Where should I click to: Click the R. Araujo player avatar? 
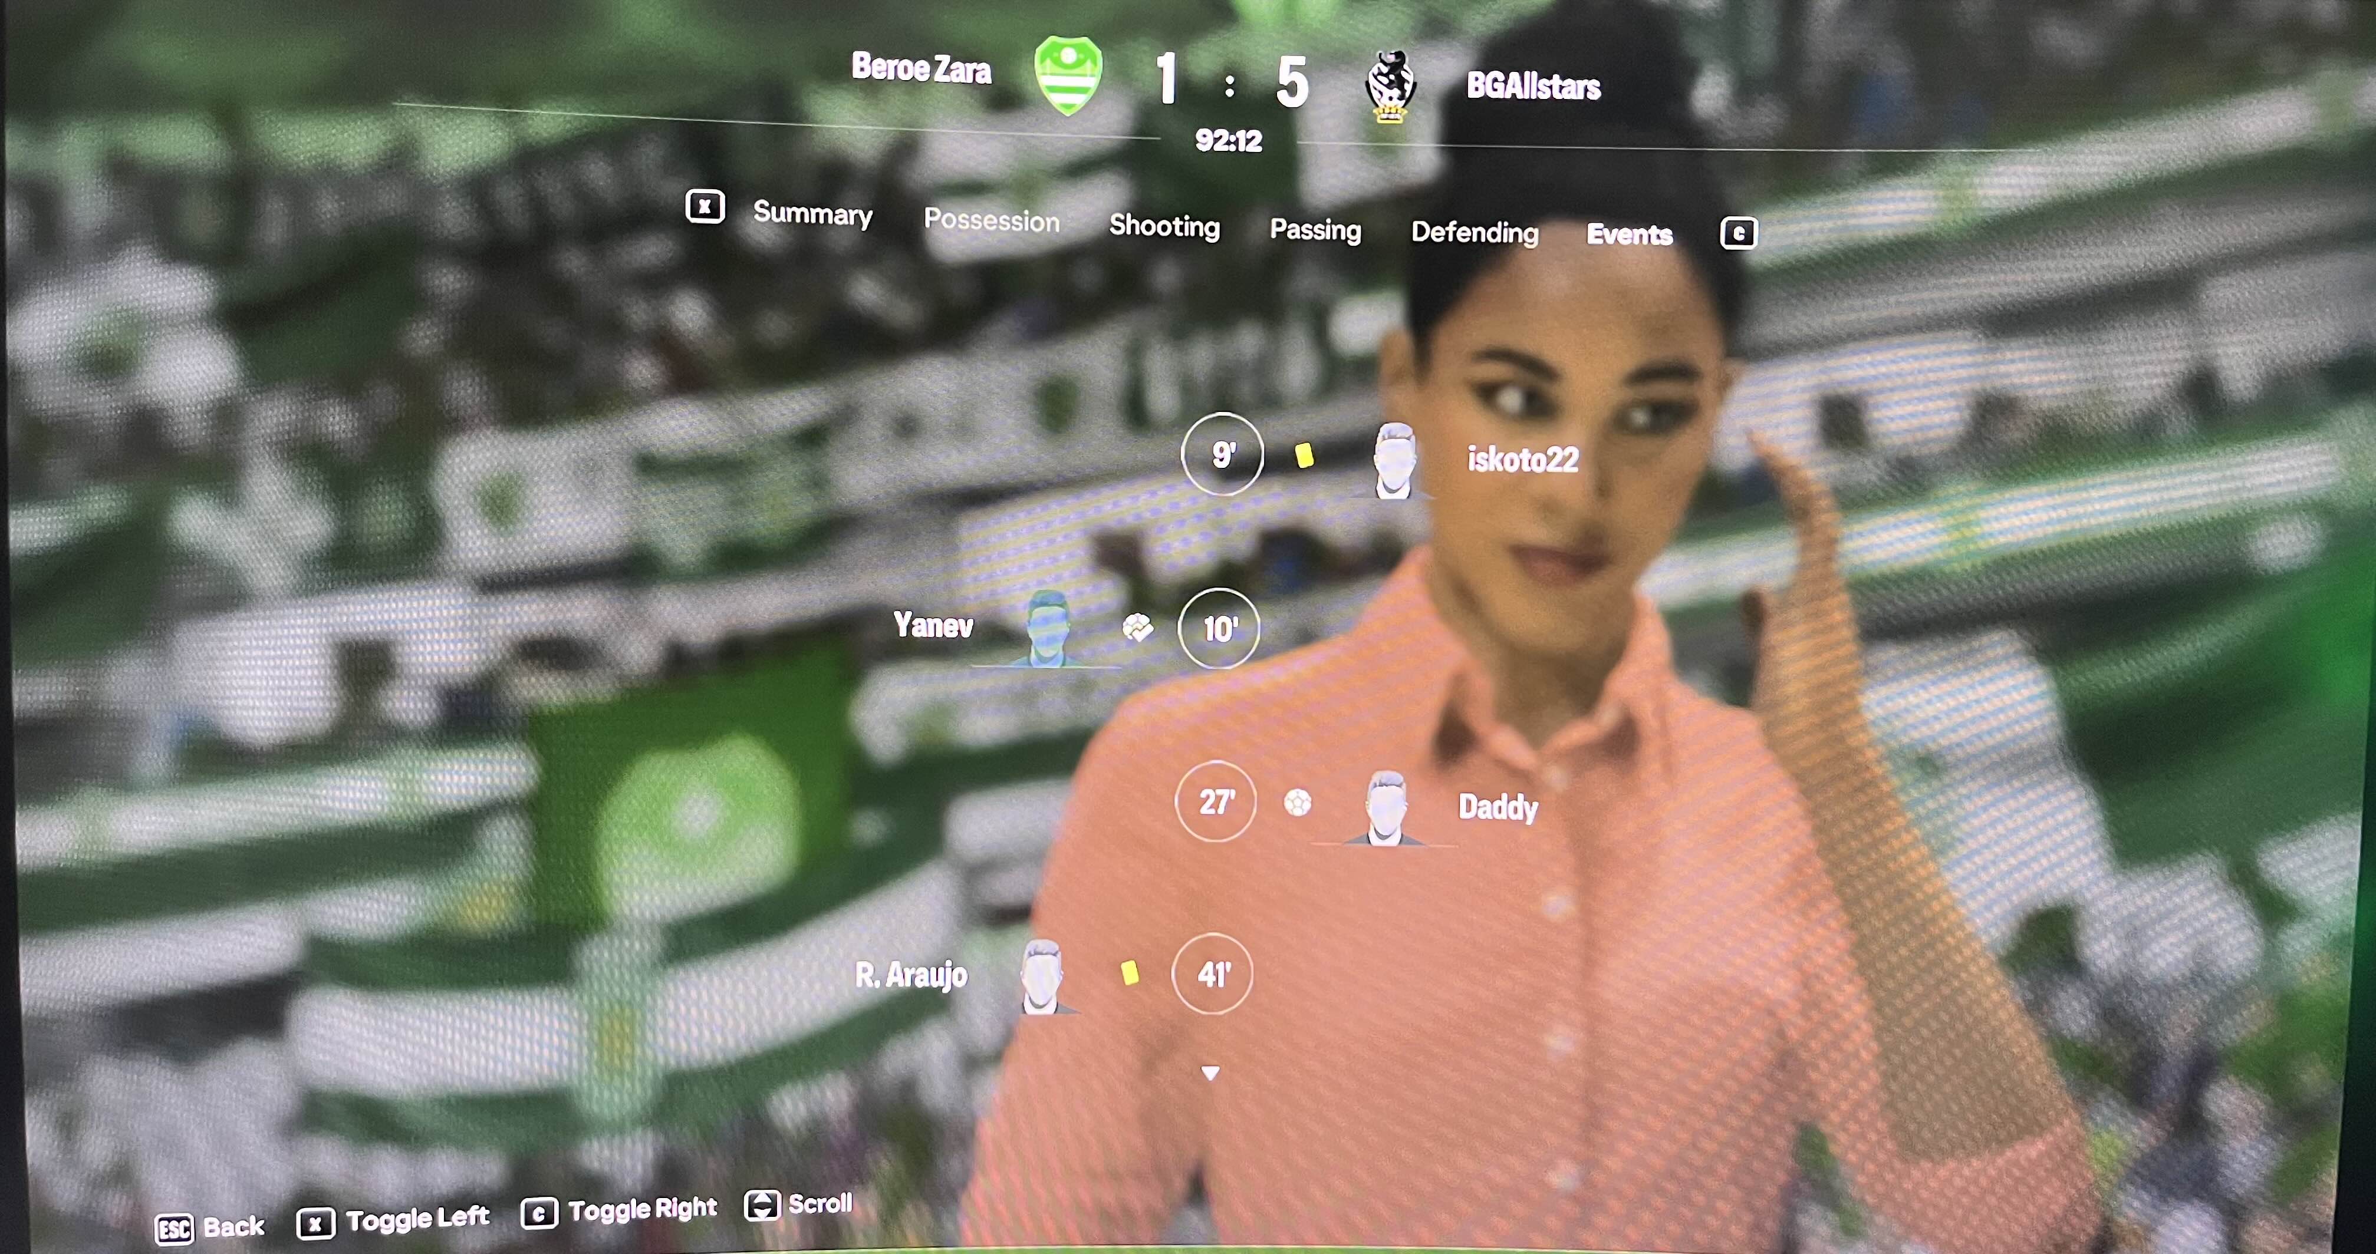click(1042, 976)
